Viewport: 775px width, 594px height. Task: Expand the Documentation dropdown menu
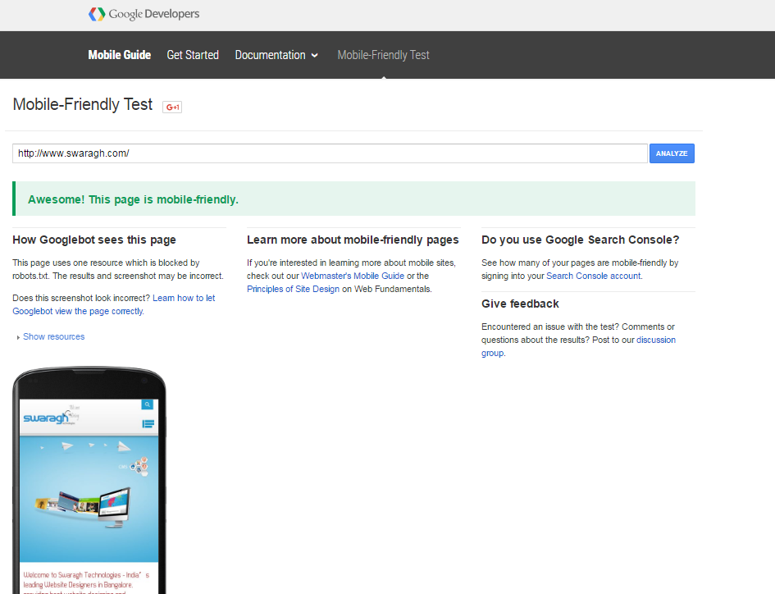pos(276,55)
